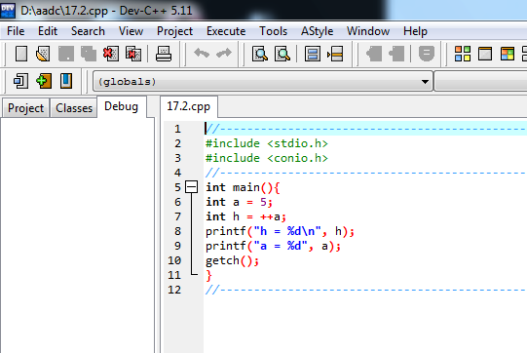
Task: Open the Window menu
Action: point(368,31)
